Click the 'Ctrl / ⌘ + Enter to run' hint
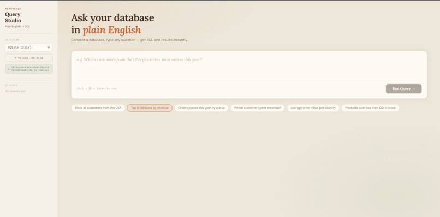Image resolution: width=440 pixels, height=217 pixels. point(97,88)
